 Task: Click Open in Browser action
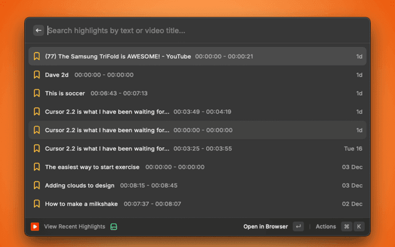(265, 227)
